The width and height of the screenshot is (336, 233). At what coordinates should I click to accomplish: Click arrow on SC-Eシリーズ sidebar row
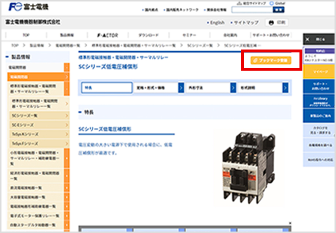click(66, 125)
